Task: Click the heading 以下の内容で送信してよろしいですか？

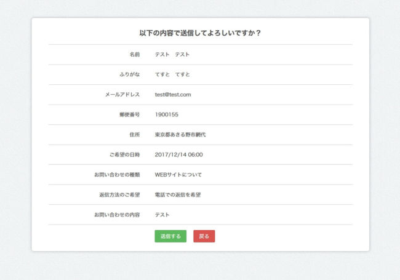Action: (200, 33)
